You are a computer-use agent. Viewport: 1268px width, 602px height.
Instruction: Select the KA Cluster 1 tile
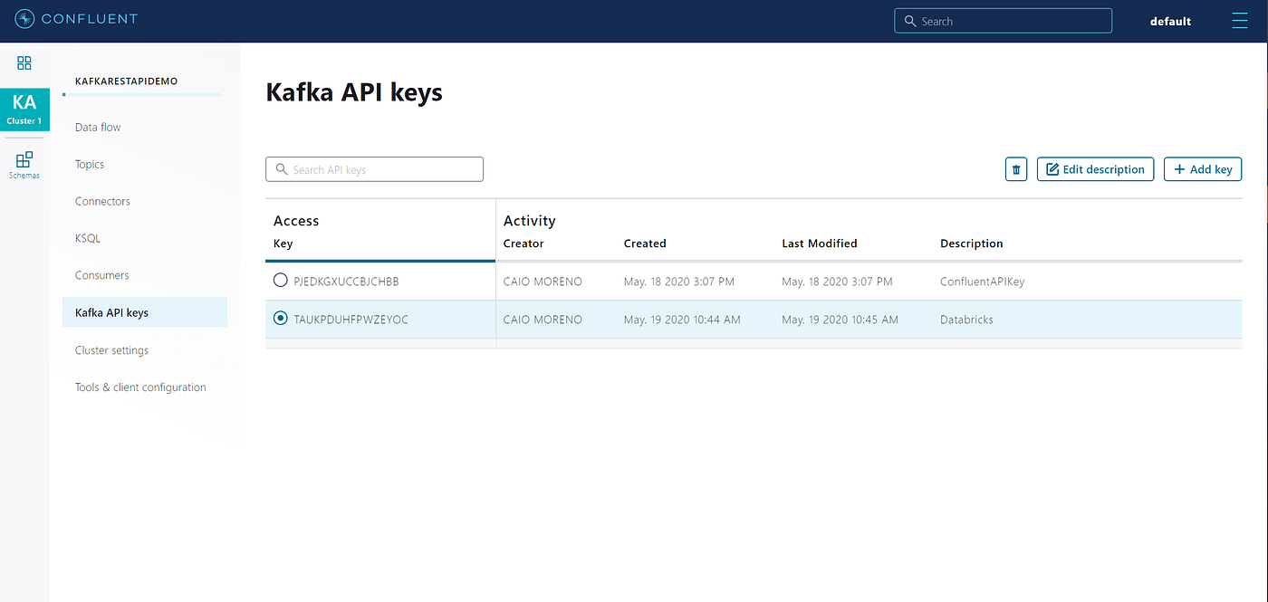[x=24, y=110]
